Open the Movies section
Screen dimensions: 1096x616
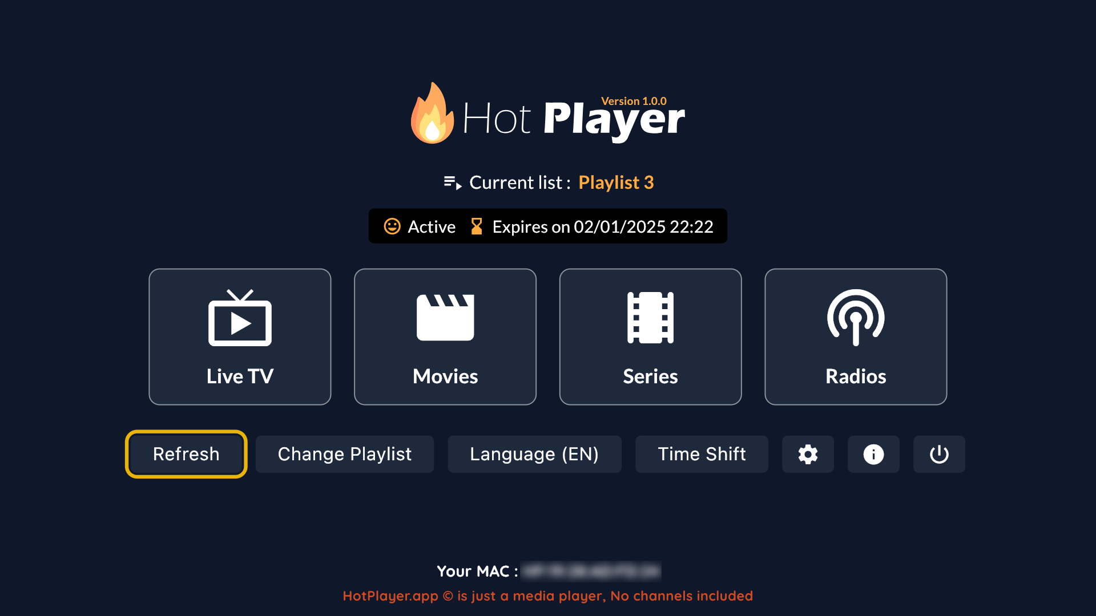445,336
